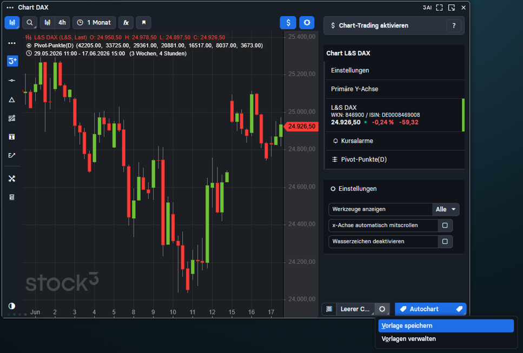523x353 pixels.
Task: Open the question mark help button
Action: click(x=454, y=25)
